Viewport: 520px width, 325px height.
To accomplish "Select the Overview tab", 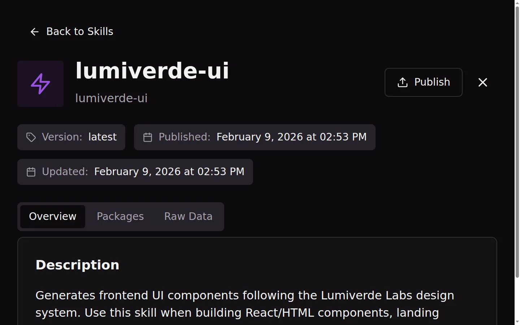I will coord(52,216).
